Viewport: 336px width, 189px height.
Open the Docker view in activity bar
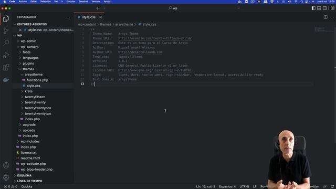point(6,80)
